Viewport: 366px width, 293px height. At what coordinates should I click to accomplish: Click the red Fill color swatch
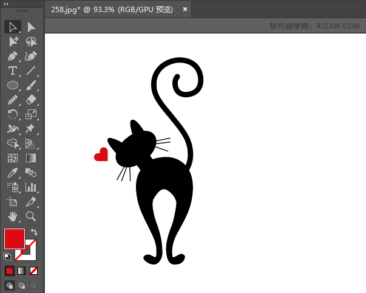(14, 238)
